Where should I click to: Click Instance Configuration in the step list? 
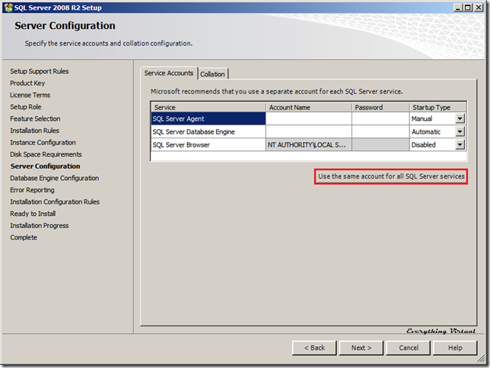point(43,142)
